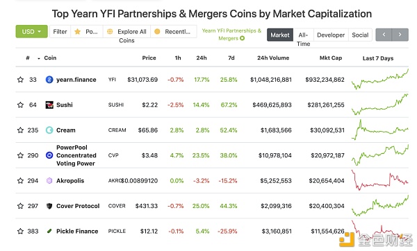Click the Pickle Finance pickle logo
The image size is (417, 251).
(x=49, y=231)
